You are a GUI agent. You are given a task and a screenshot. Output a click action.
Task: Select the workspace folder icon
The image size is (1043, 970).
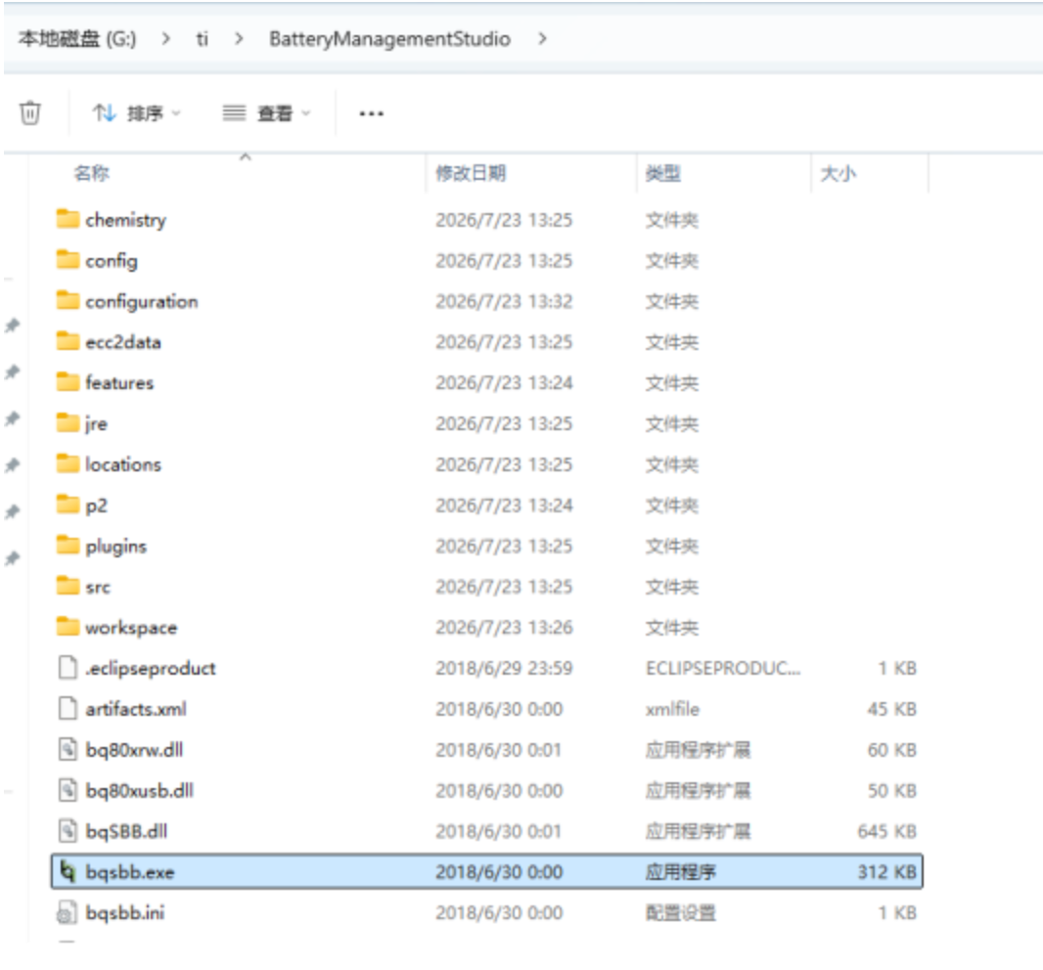pyautogui.click(x=68, y=626)
